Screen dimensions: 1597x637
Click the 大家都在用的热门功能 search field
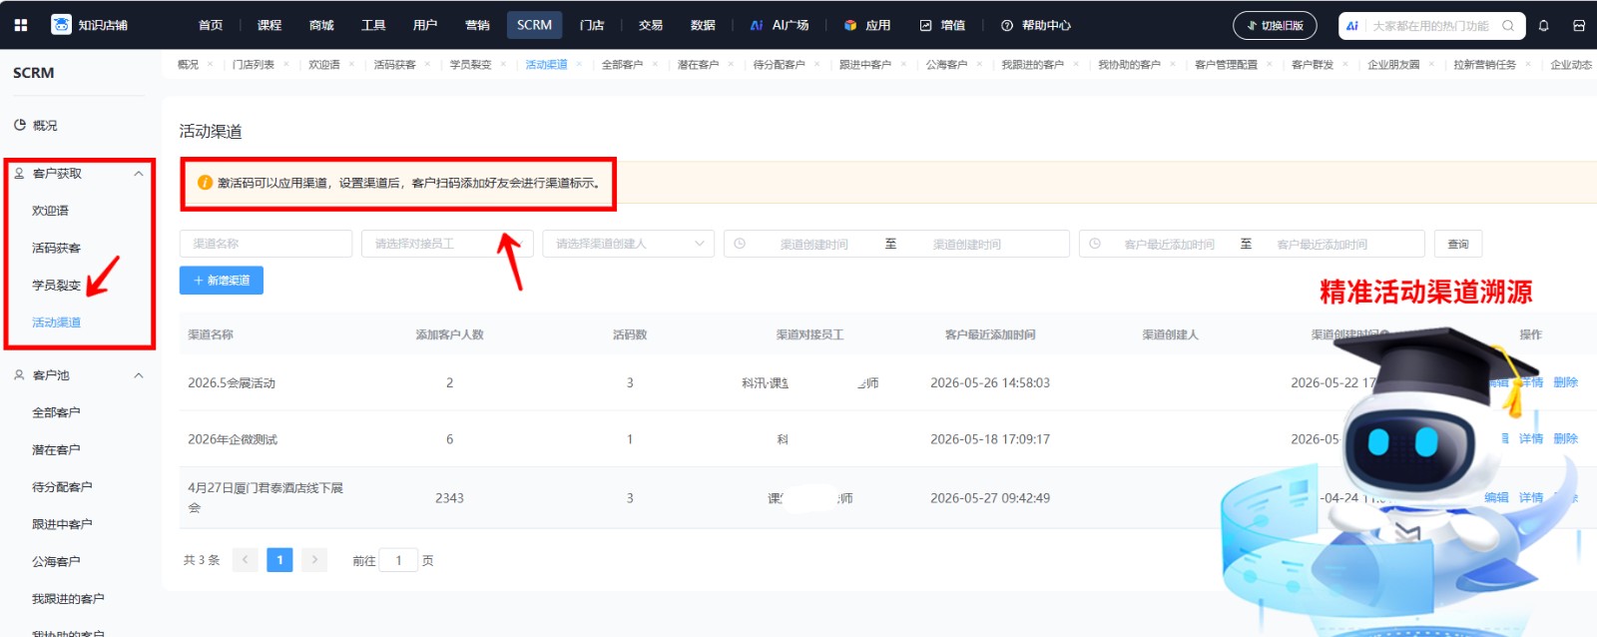tap(1430, 26)
